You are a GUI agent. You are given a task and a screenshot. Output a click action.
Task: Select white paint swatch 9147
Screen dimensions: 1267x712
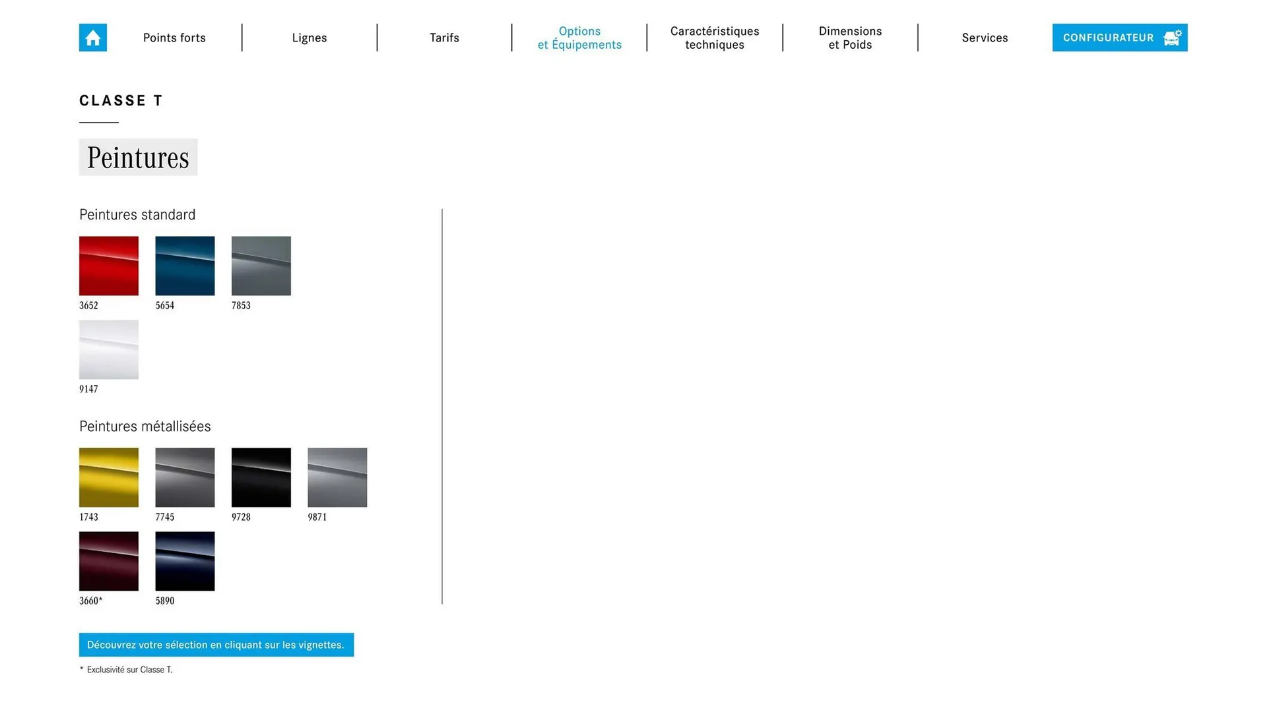click(x=109, y=349)
